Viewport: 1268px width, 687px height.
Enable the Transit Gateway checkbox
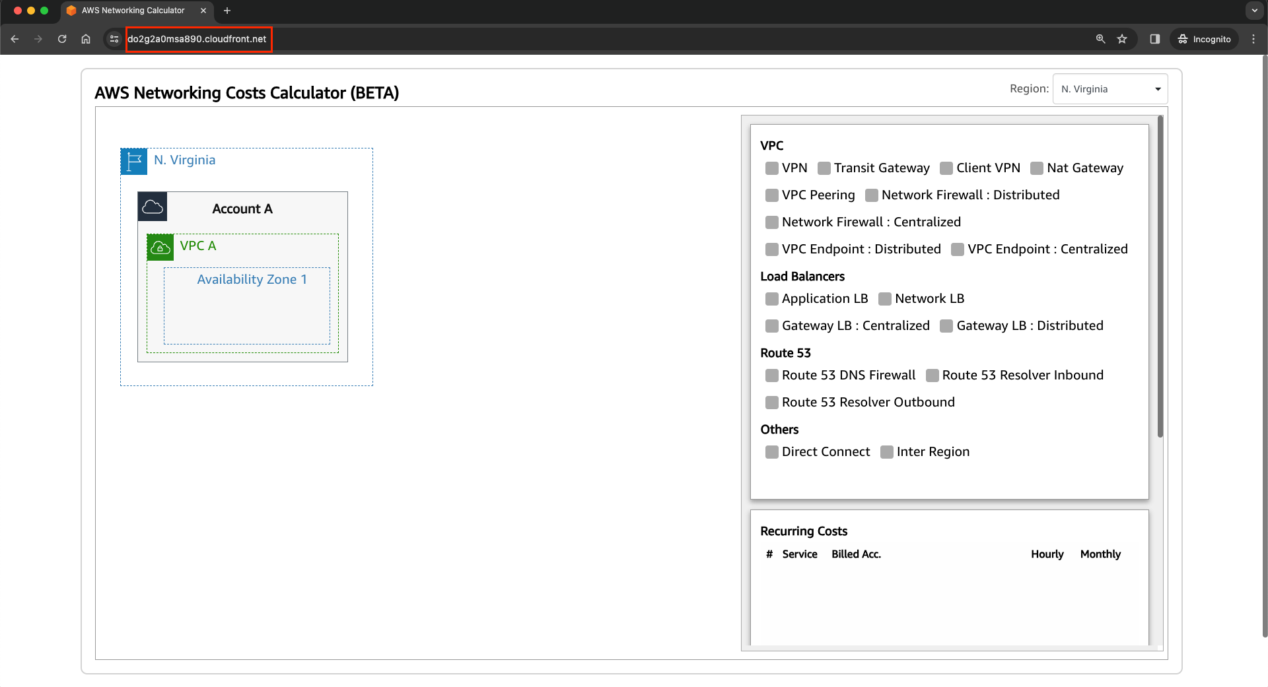[x=824, y=168]
